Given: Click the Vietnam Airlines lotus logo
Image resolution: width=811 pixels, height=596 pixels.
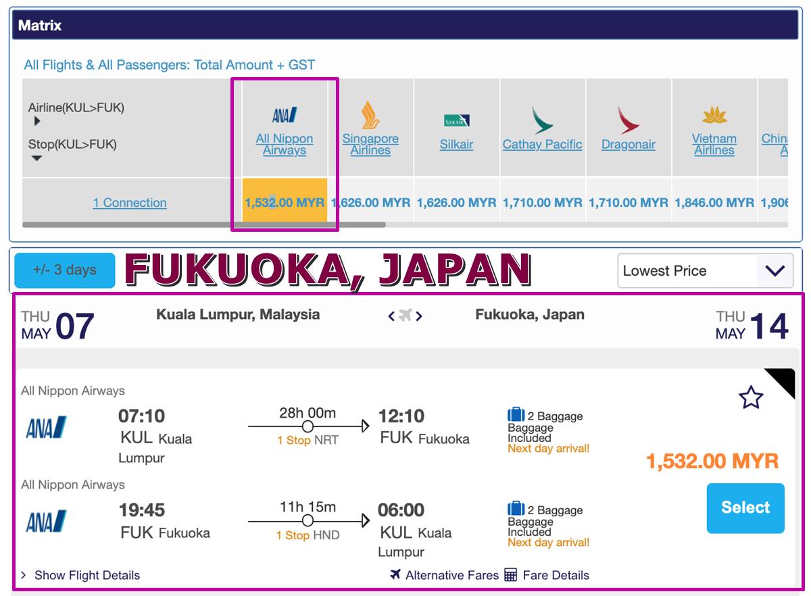Looking at the screenshot, I should (x=714, y=116).
